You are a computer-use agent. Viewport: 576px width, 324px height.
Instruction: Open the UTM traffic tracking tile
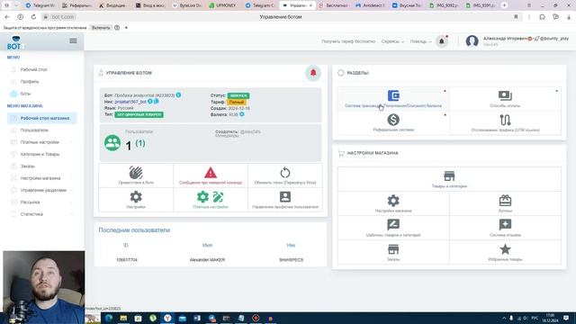(x=505, y=122)
